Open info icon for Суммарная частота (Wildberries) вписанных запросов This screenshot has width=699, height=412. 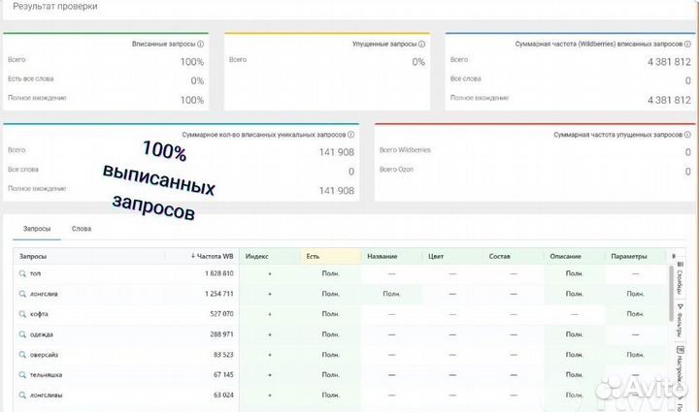pyautogui.click(x=687, y=44)
